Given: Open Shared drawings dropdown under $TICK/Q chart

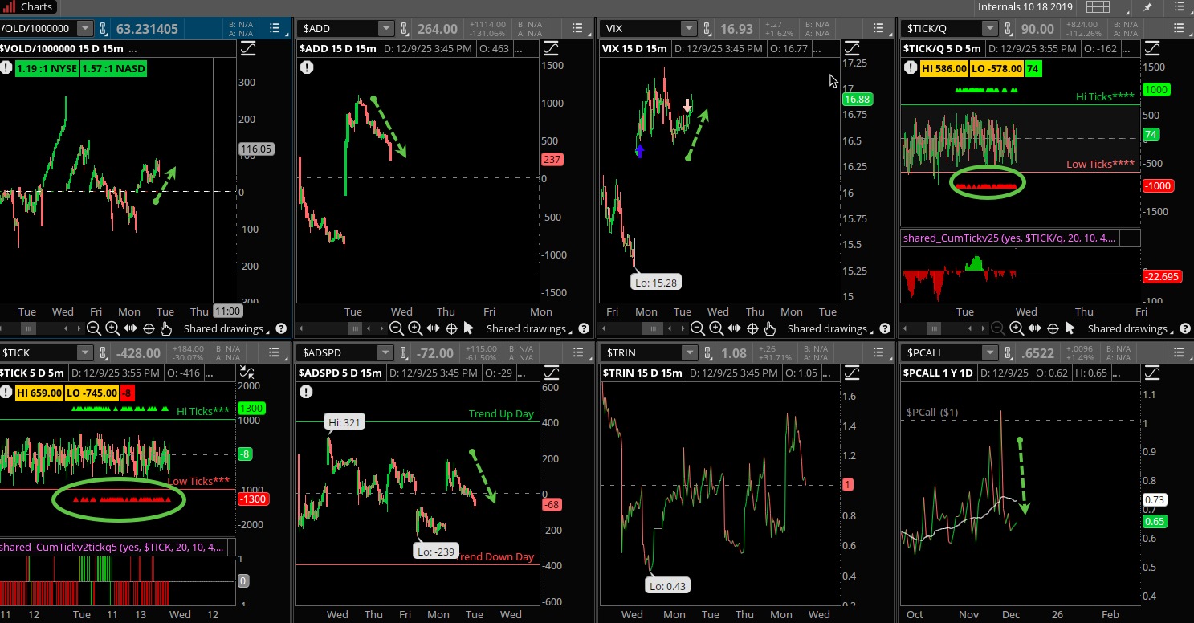Looking at the screenshot, I should (1131, 328).
